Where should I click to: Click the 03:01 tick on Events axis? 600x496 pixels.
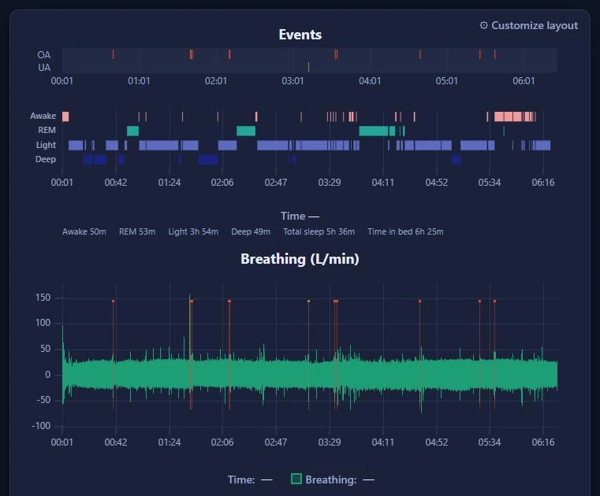tap(293, 81)
